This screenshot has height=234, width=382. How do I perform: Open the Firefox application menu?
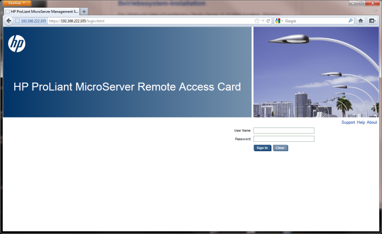tap(17, 3)
